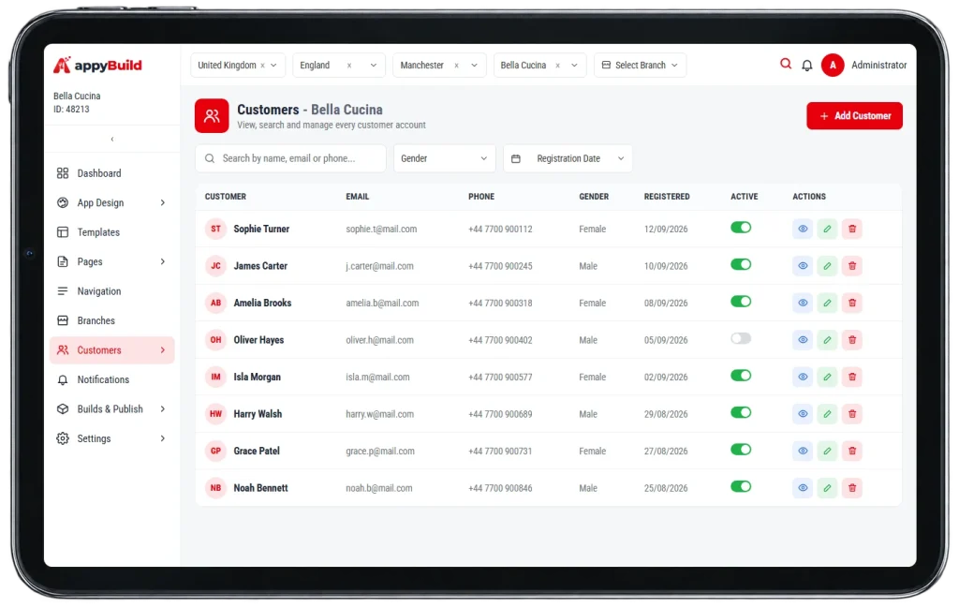Image resolution: width=959 pixels, height=608 pixels.
Task: Open the Registration Date filter
Action: pyautogui.click(x=568, y=158)
